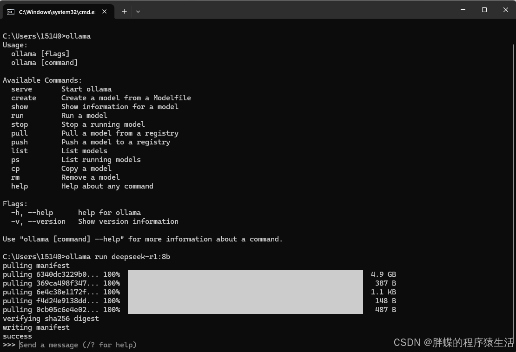Click 'Create a model from a Modelfile'
The image size is (516, 352).
[126, 98]
